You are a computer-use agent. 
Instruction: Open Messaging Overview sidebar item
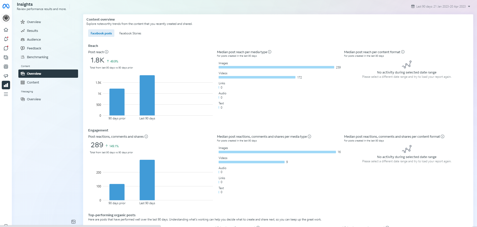pyautogui.click(x=48, y=99)
